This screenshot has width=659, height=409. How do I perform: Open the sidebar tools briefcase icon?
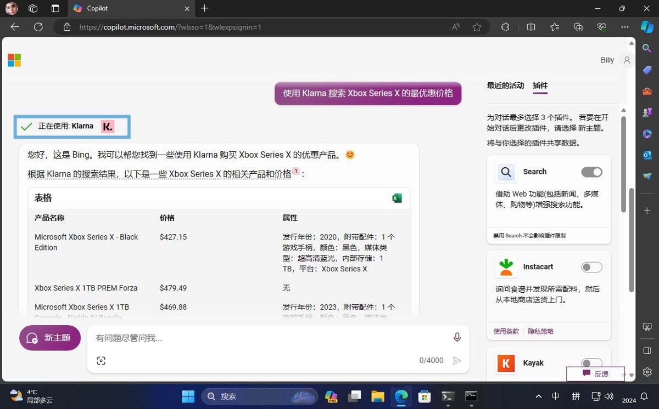pos(647,92)
